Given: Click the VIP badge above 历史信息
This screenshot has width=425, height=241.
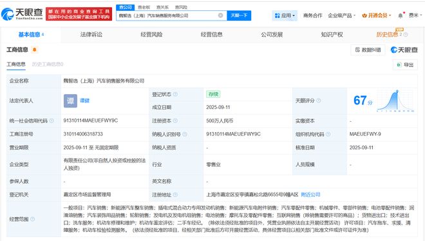Looking at the screenshot, I should tap(399, 29).
